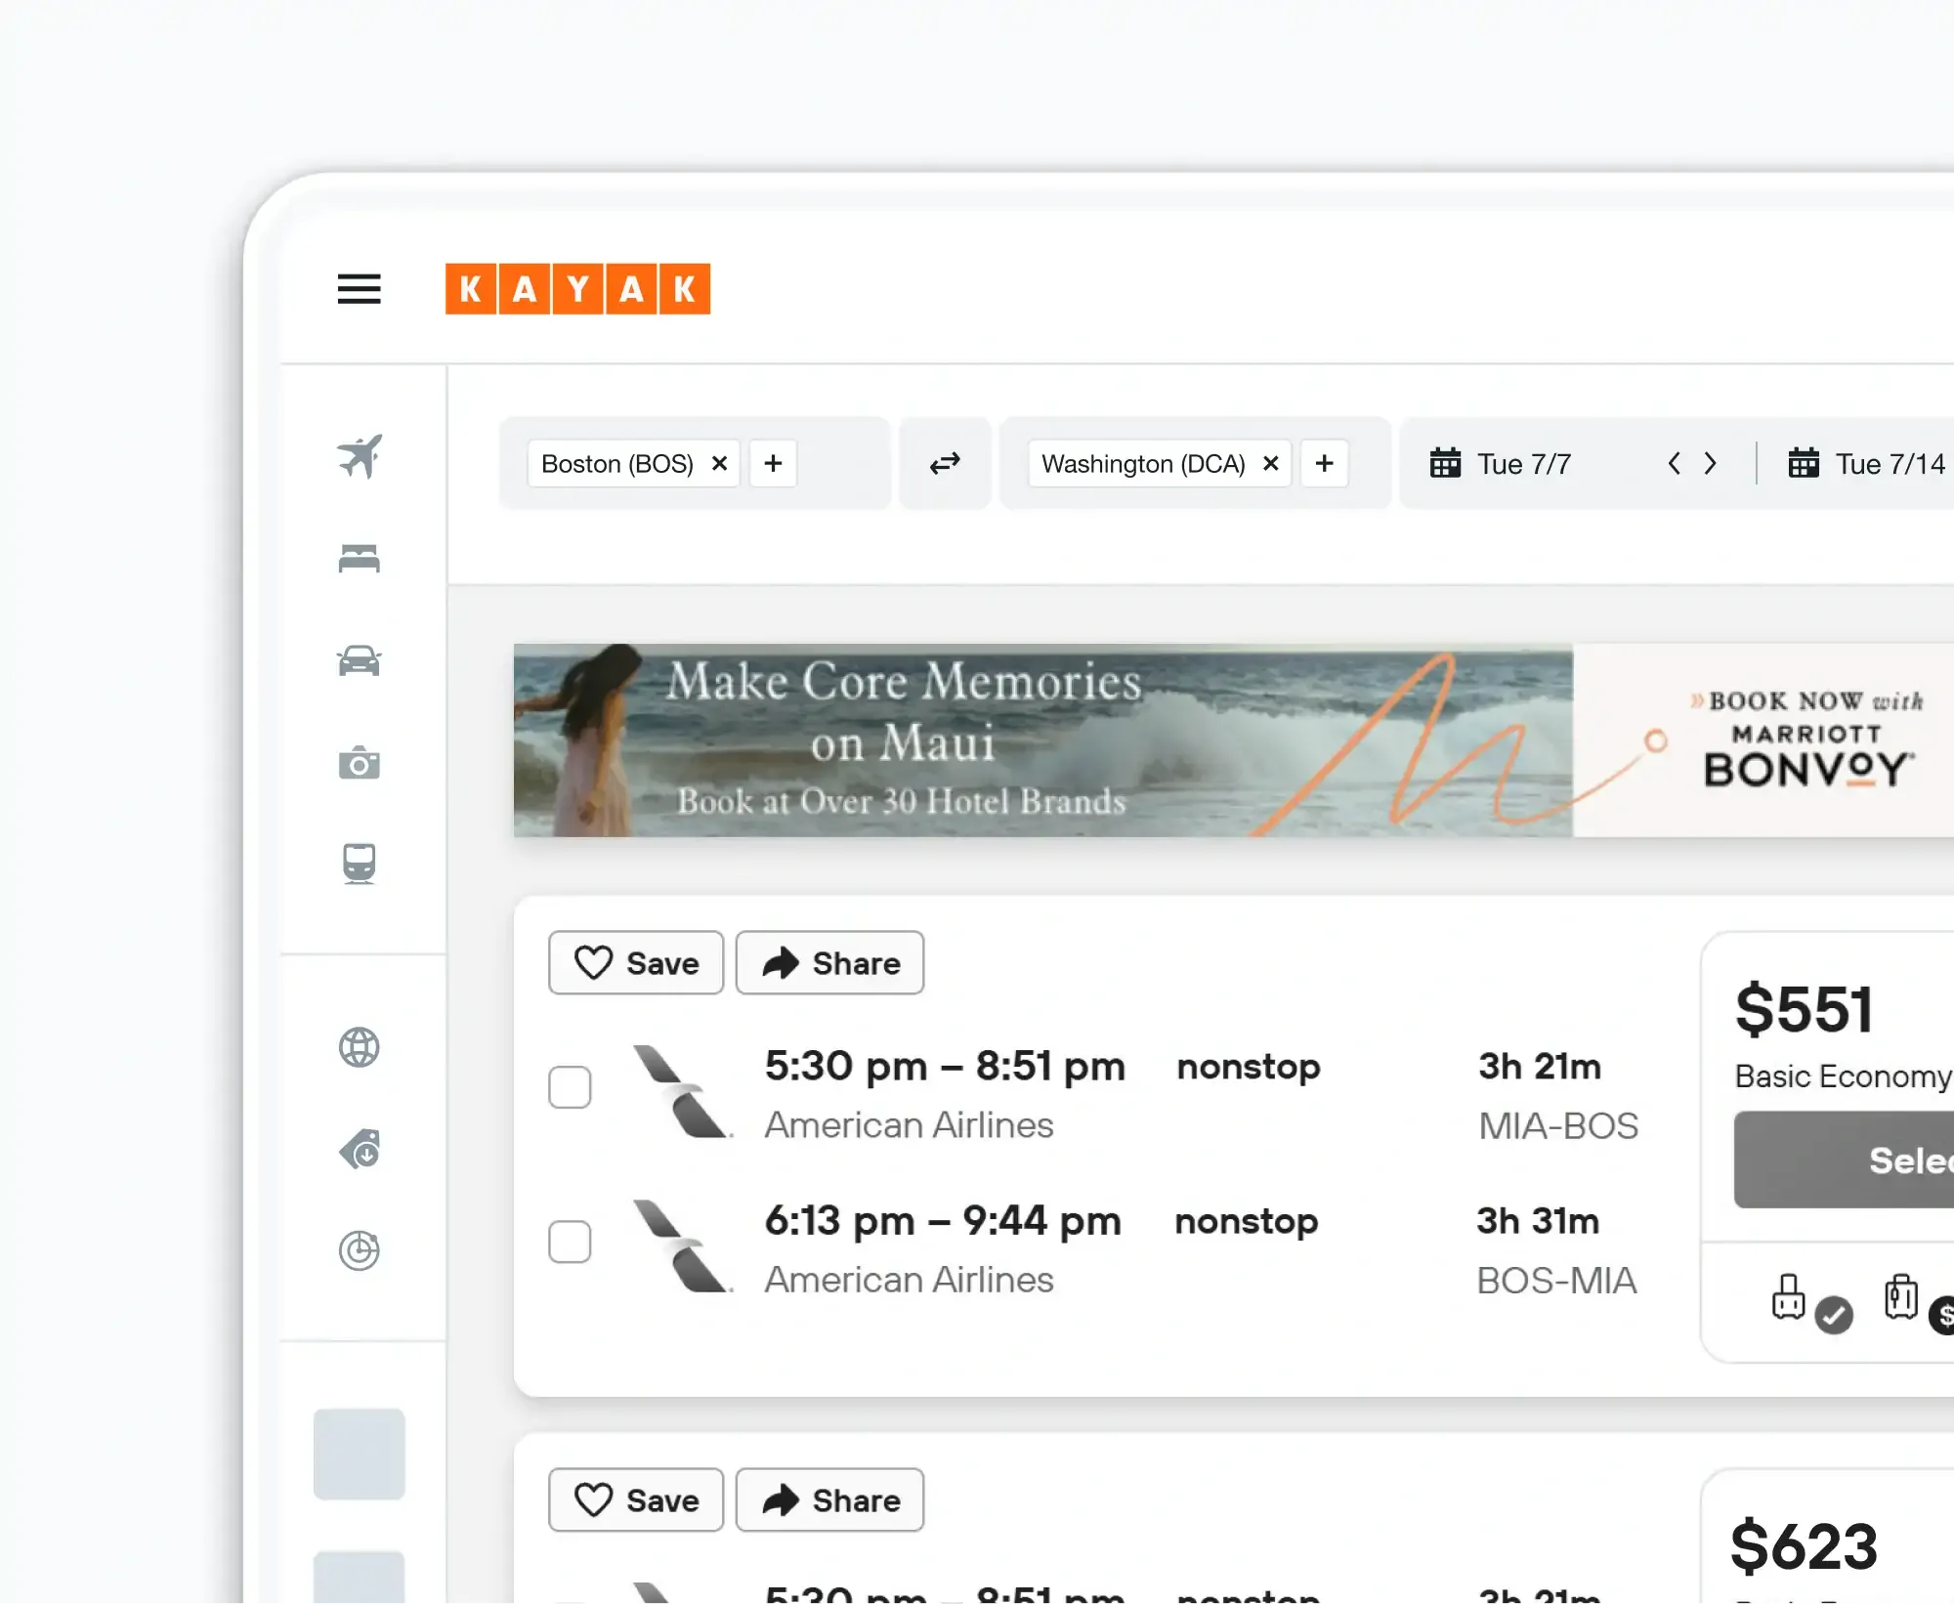The image size is (1954, 1604).
Task: Click the Trains sidebar icon
Action: (x=360, y=864)
